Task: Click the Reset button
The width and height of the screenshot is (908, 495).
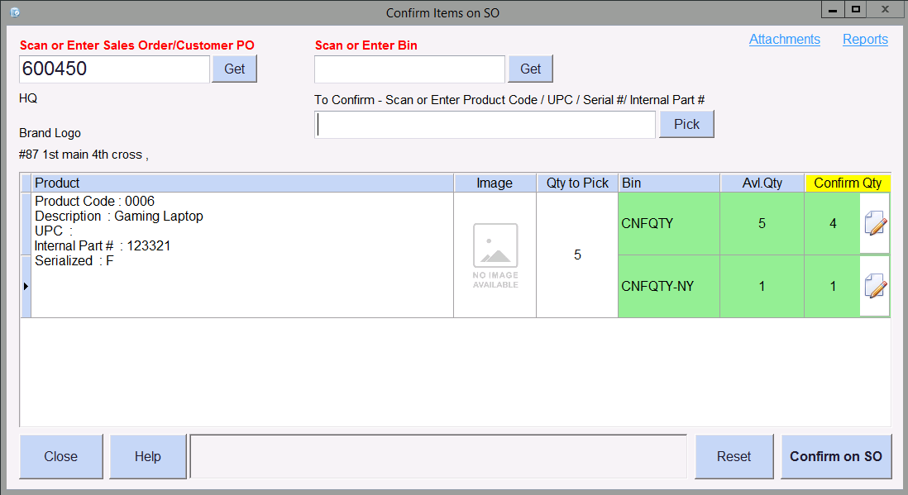Action: click(734, 456)
